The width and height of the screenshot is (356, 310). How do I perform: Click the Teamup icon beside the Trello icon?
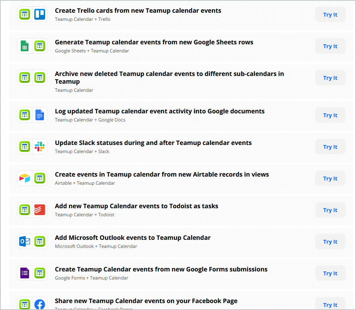tap(25, 14)
